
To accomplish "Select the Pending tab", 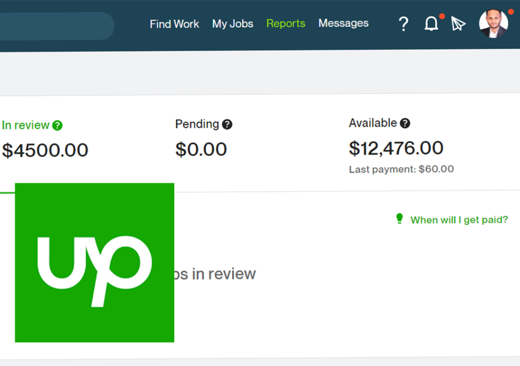I will point(197,124).
